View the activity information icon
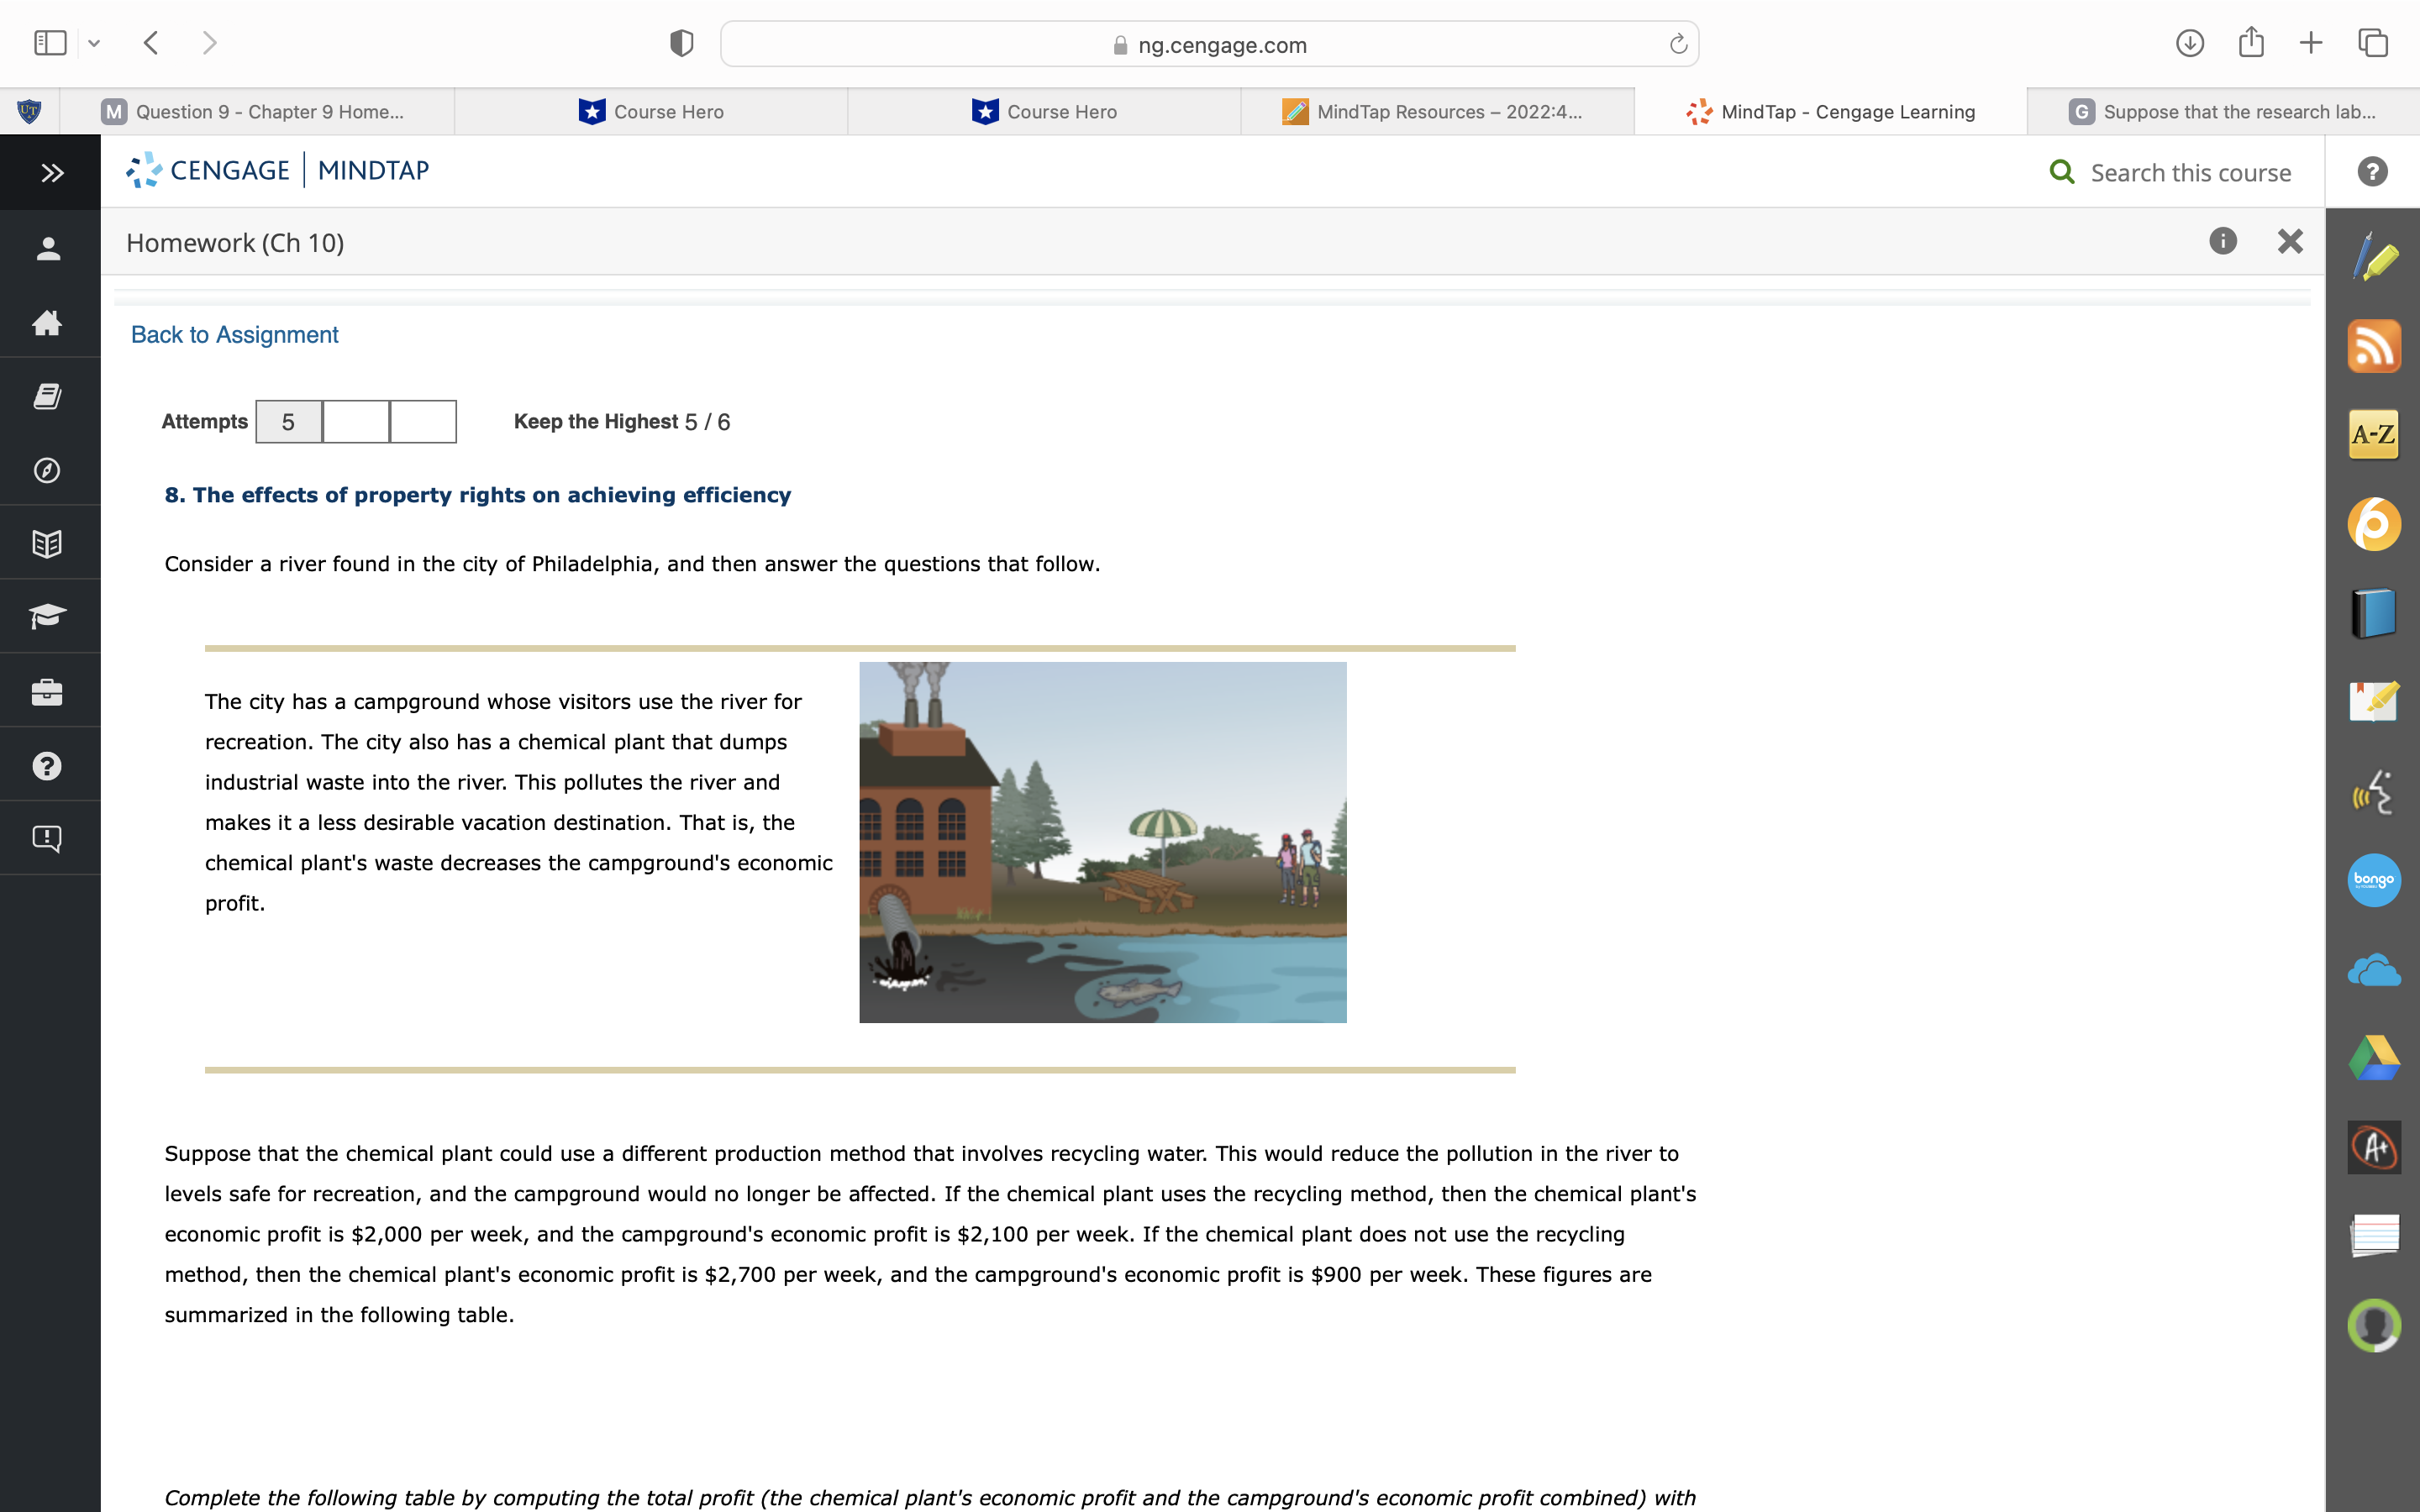2420x1512 pixels. pyautogui.click(x=2222, y=241)
